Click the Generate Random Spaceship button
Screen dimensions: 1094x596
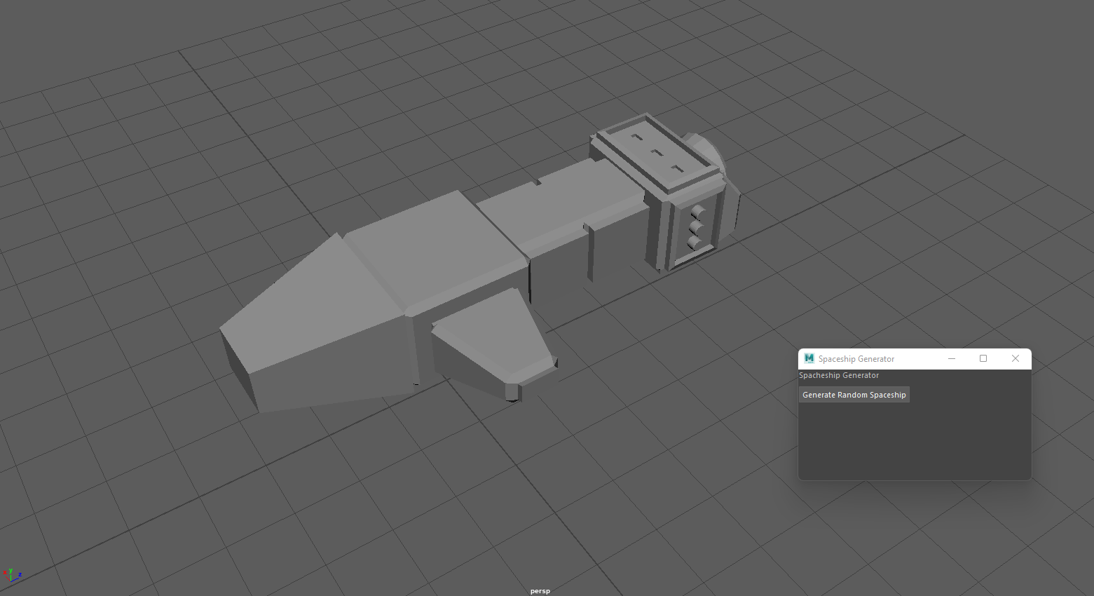[854, 395]
